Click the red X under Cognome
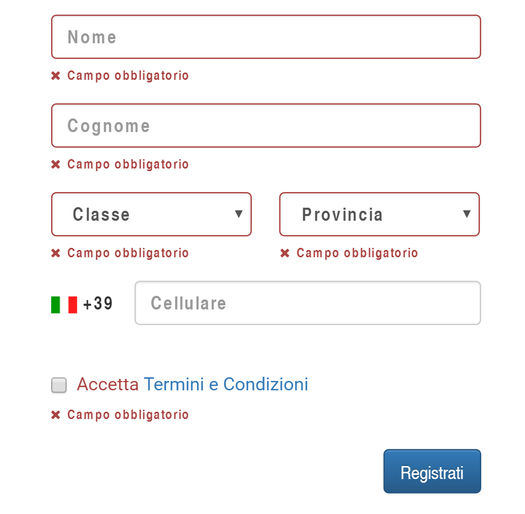 tap(56, 164)
